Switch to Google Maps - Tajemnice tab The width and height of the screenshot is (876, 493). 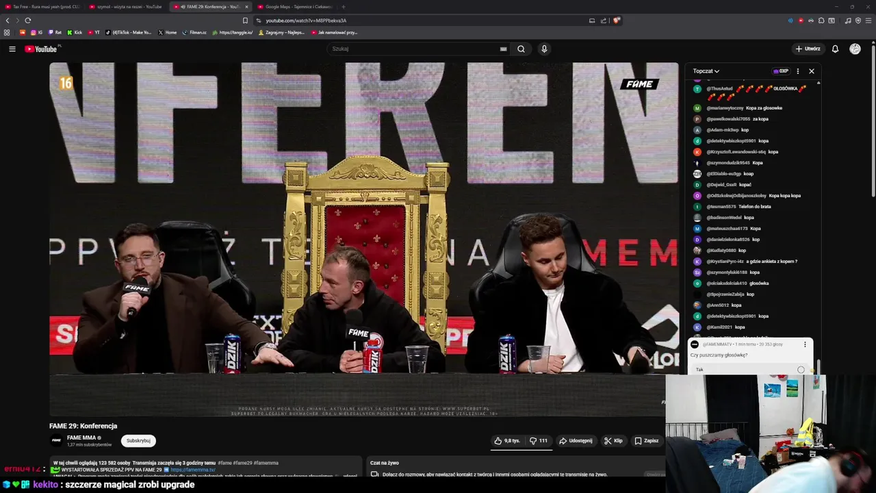[x=294, y=7]
